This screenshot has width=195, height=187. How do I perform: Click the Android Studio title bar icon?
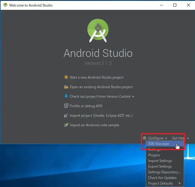(5, 5)
